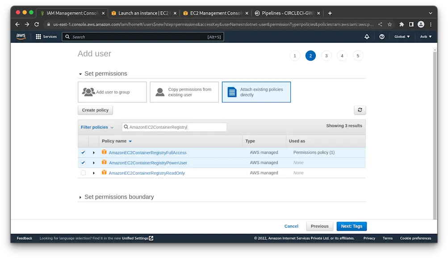This screenshot has width=448, height=258.
Task: Click the browser forward arrow
Action: pos(27,24)
